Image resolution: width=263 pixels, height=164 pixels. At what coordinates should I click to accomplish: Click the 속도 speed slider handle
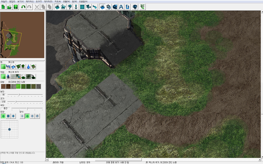point(27,109)
